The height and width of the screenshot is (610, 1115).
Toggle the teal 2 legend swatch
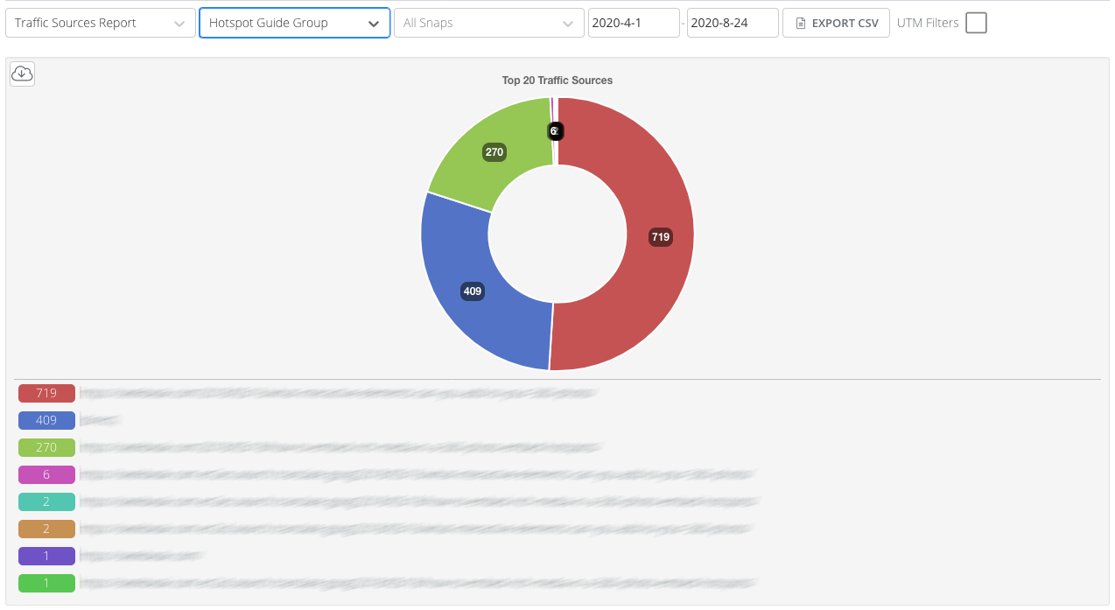(x=46, y=501)
